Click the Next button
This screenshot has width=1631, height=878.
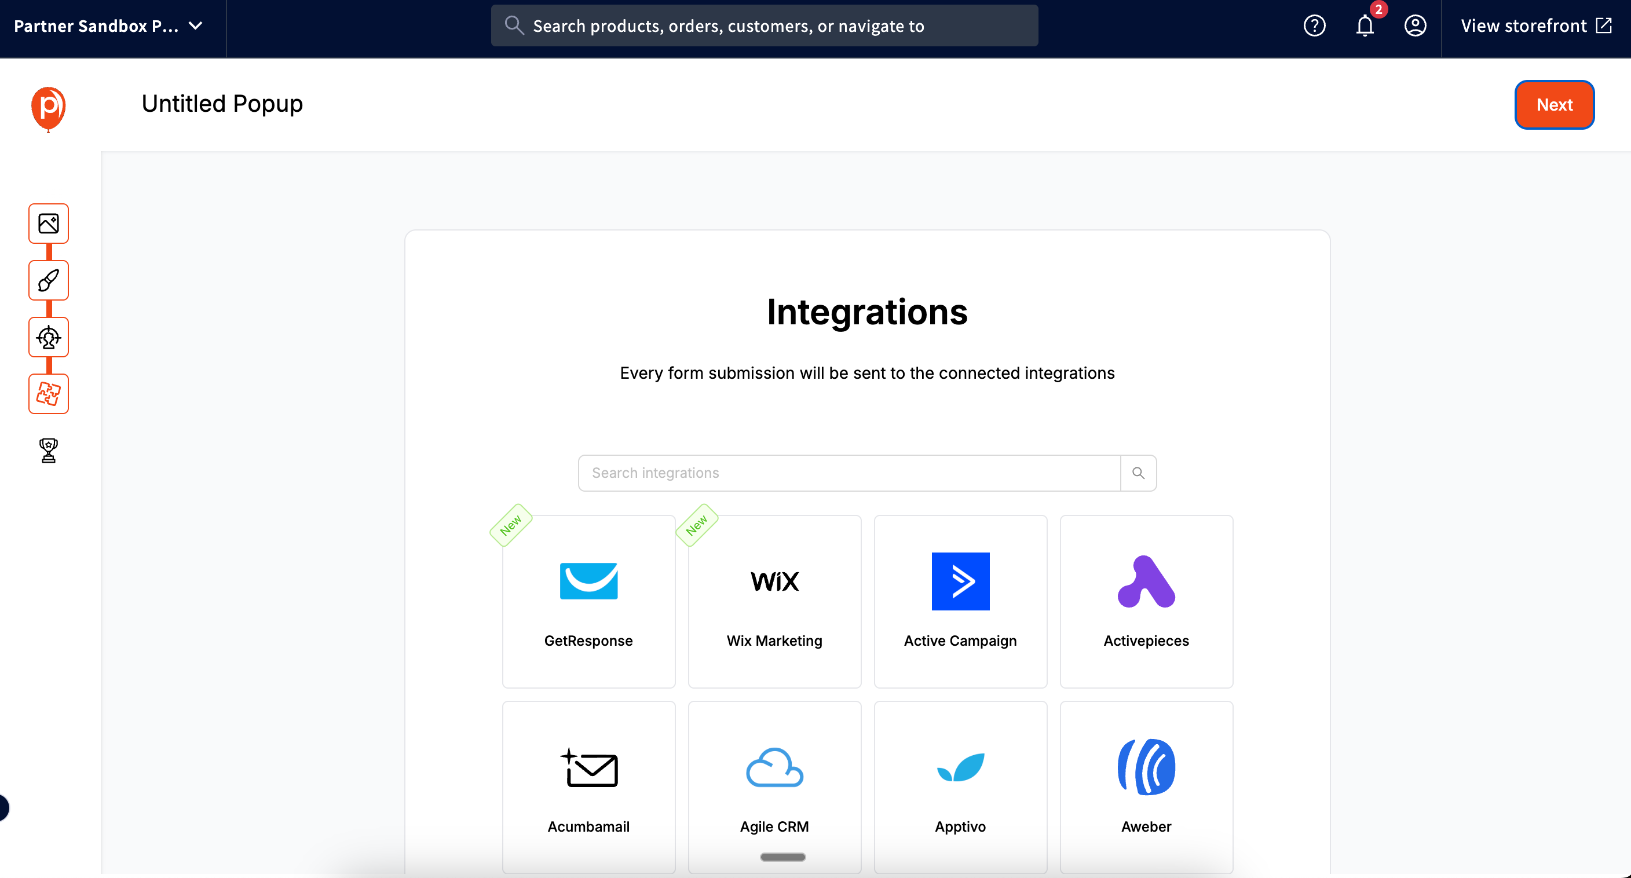(x=1555, y=104)
